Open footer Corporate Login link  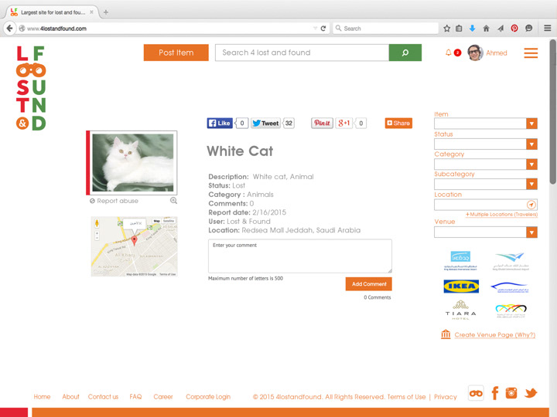(208, 397)
